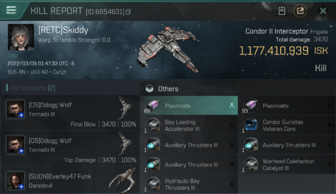
Task: Select the highlighted Plasmoids 69 item
Action: (189, 106)
